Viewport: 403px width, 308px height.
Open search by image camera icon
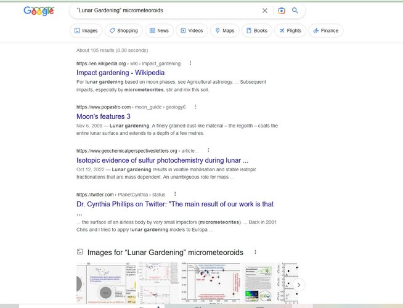(282, 10)
